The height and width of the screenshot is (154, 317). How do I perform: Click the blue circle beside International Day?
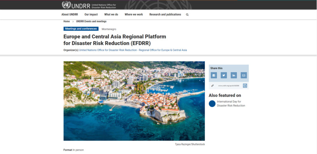tap(212, 104)
